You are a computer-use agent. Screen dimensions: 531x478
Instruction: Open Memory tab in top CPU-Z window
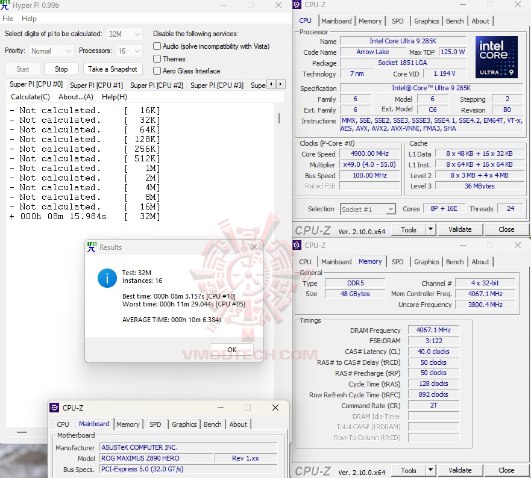[x=370, y=21]
